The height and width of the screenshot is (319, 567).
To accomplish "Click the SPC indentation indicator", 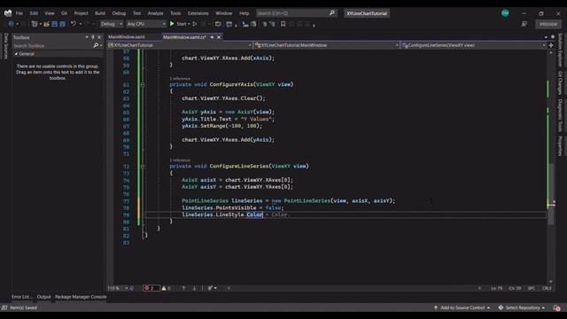I will pos(532,288).
